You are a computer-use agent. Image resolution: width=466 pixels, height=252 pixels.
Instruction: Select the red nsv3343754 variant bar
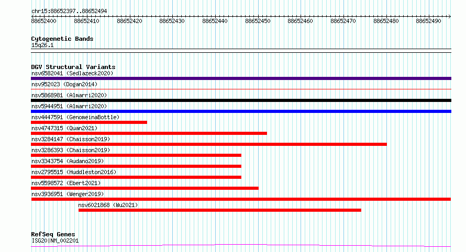pos(136,166)
